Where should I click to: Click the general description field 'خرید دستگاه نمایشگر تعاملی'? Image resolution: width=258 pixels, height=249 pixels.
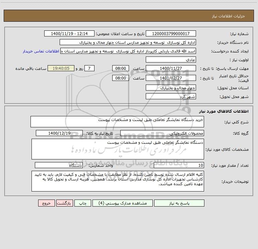[117, 122]
